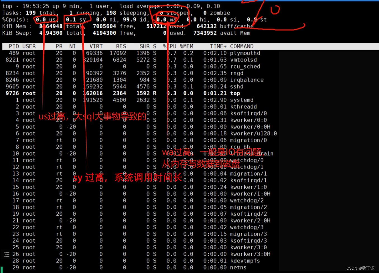The width and height of the screenshot is (379, 273).
Task: Click the 5272 SHR value for vmtoolsd
Action: (x=143, y=60)
